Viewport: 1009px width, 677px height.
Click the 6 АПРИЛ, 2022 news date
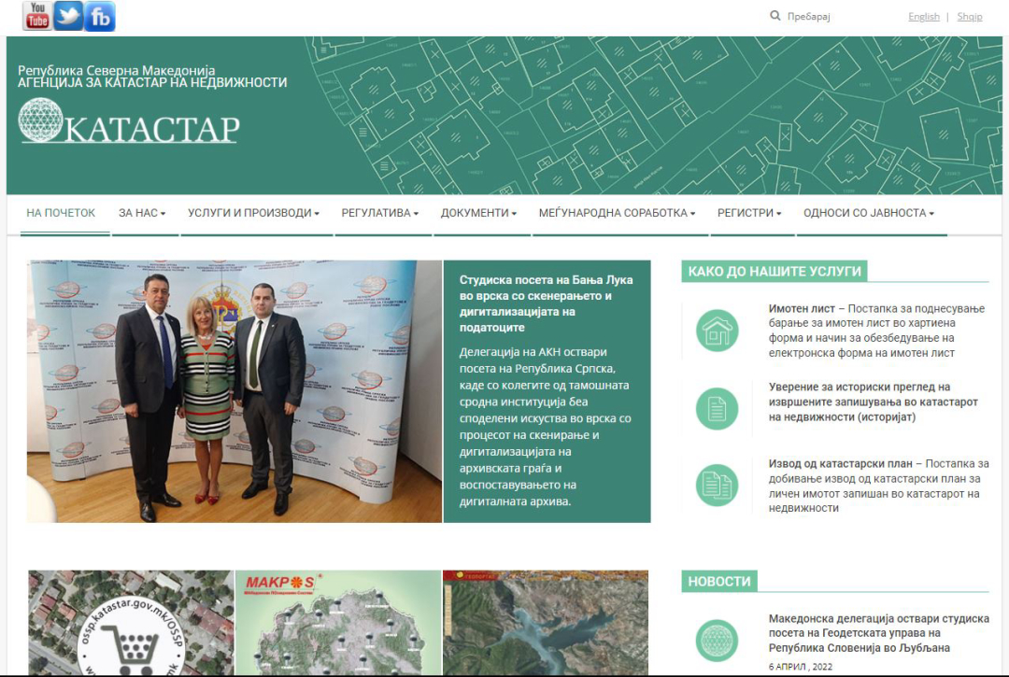[x=800, y=667]
